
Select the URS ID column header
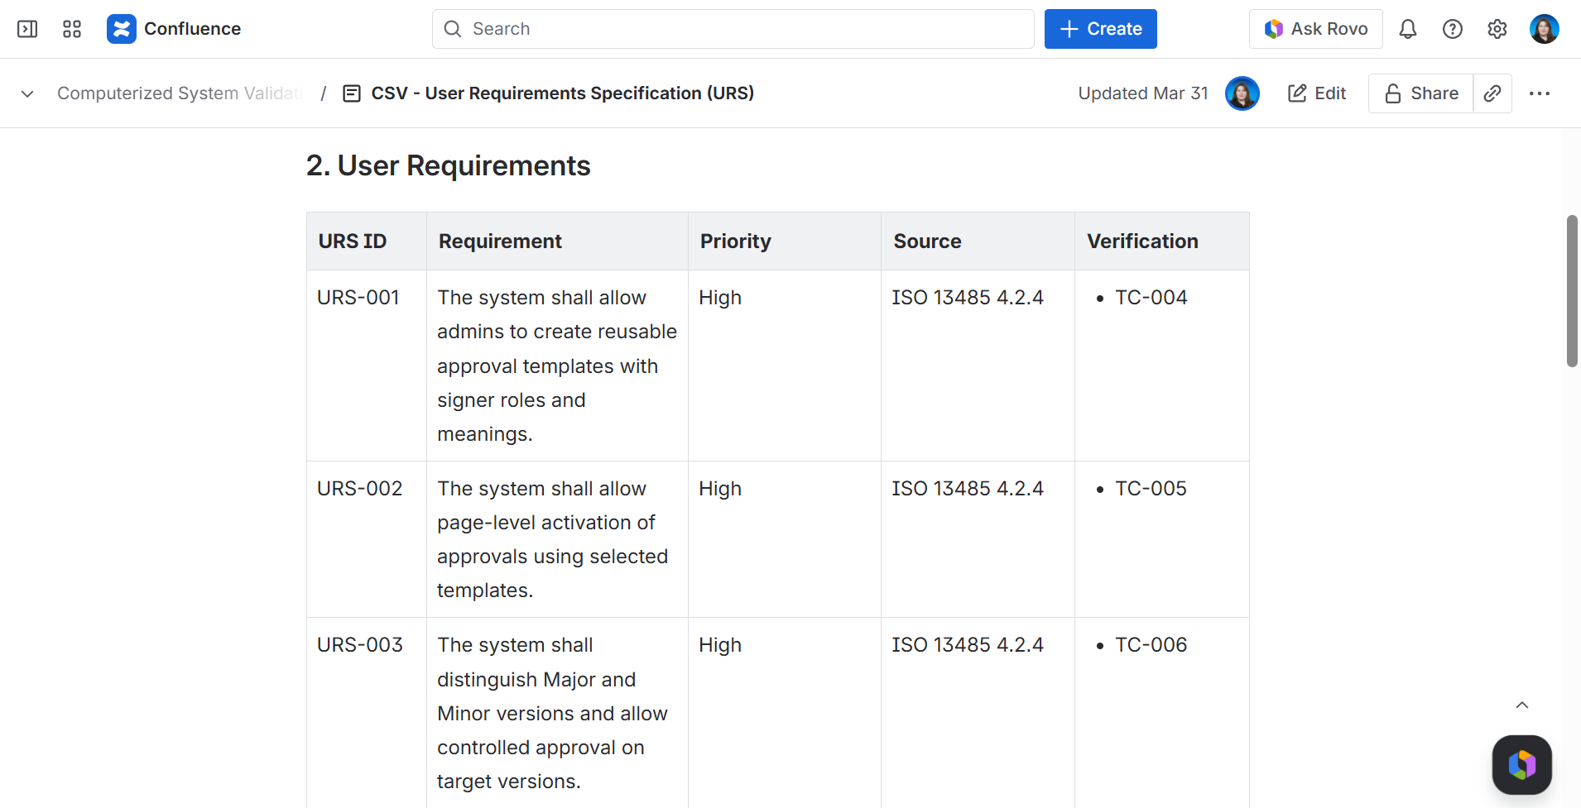(367, 241)
